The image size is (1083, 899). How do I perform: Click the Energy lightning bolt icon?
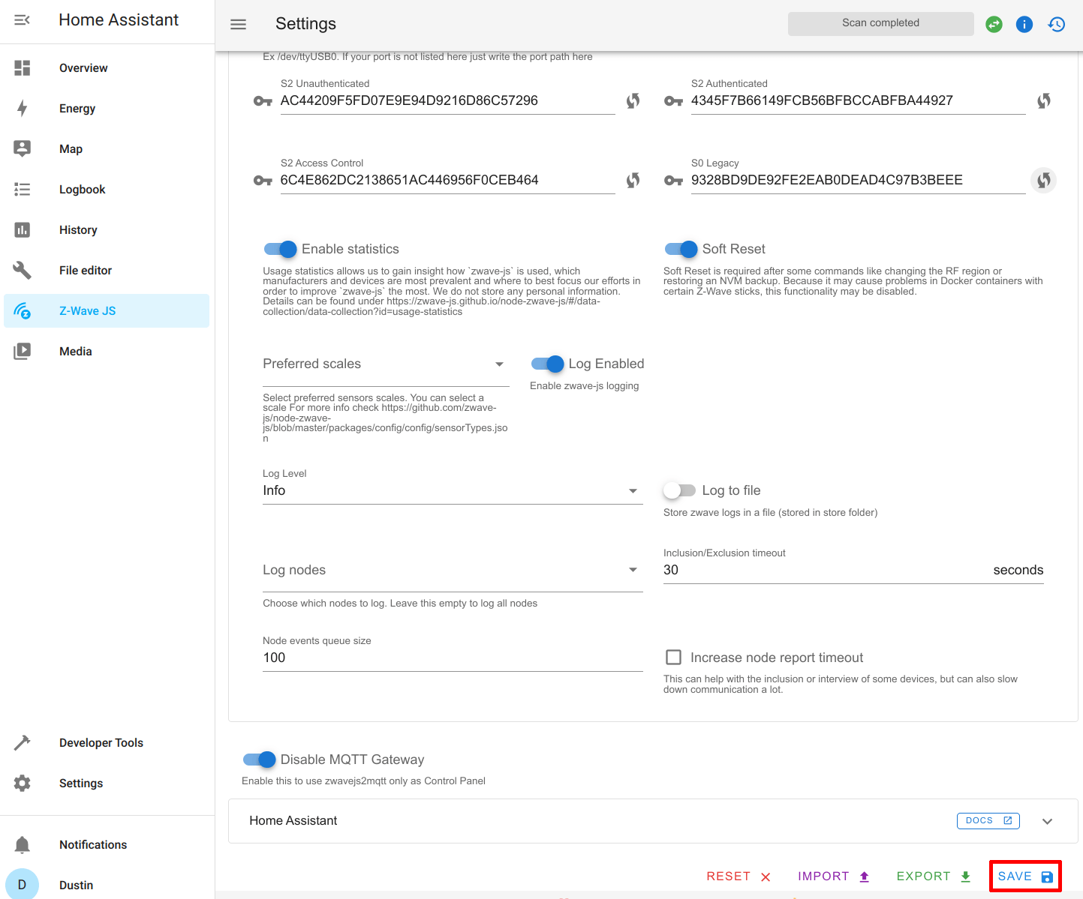(x=22, y=108)
